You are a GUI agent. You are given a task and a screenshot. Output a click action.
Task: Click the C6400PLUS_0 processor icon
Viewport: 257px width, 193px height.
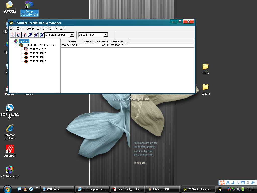click(x=26, y=53)
